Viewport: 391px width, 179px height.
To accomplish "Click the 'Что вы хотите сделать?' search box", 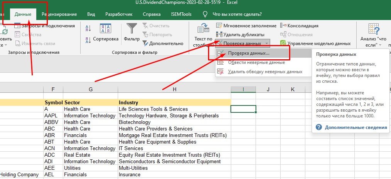I will (x=237, y=14).
